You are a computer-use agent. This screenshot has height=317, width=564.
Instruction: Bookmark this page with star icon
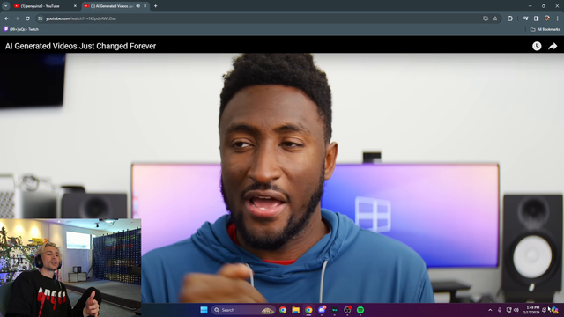click(x=495, y=18)
